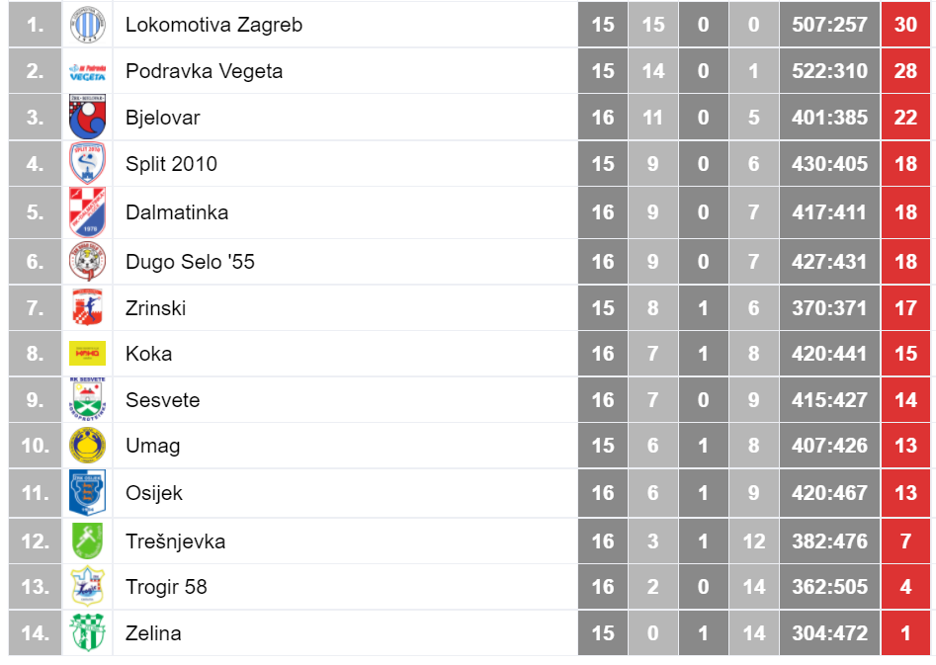Select Trešnjevka's red 7 points cell
936x665 pixels.
[x=905, y=540]
